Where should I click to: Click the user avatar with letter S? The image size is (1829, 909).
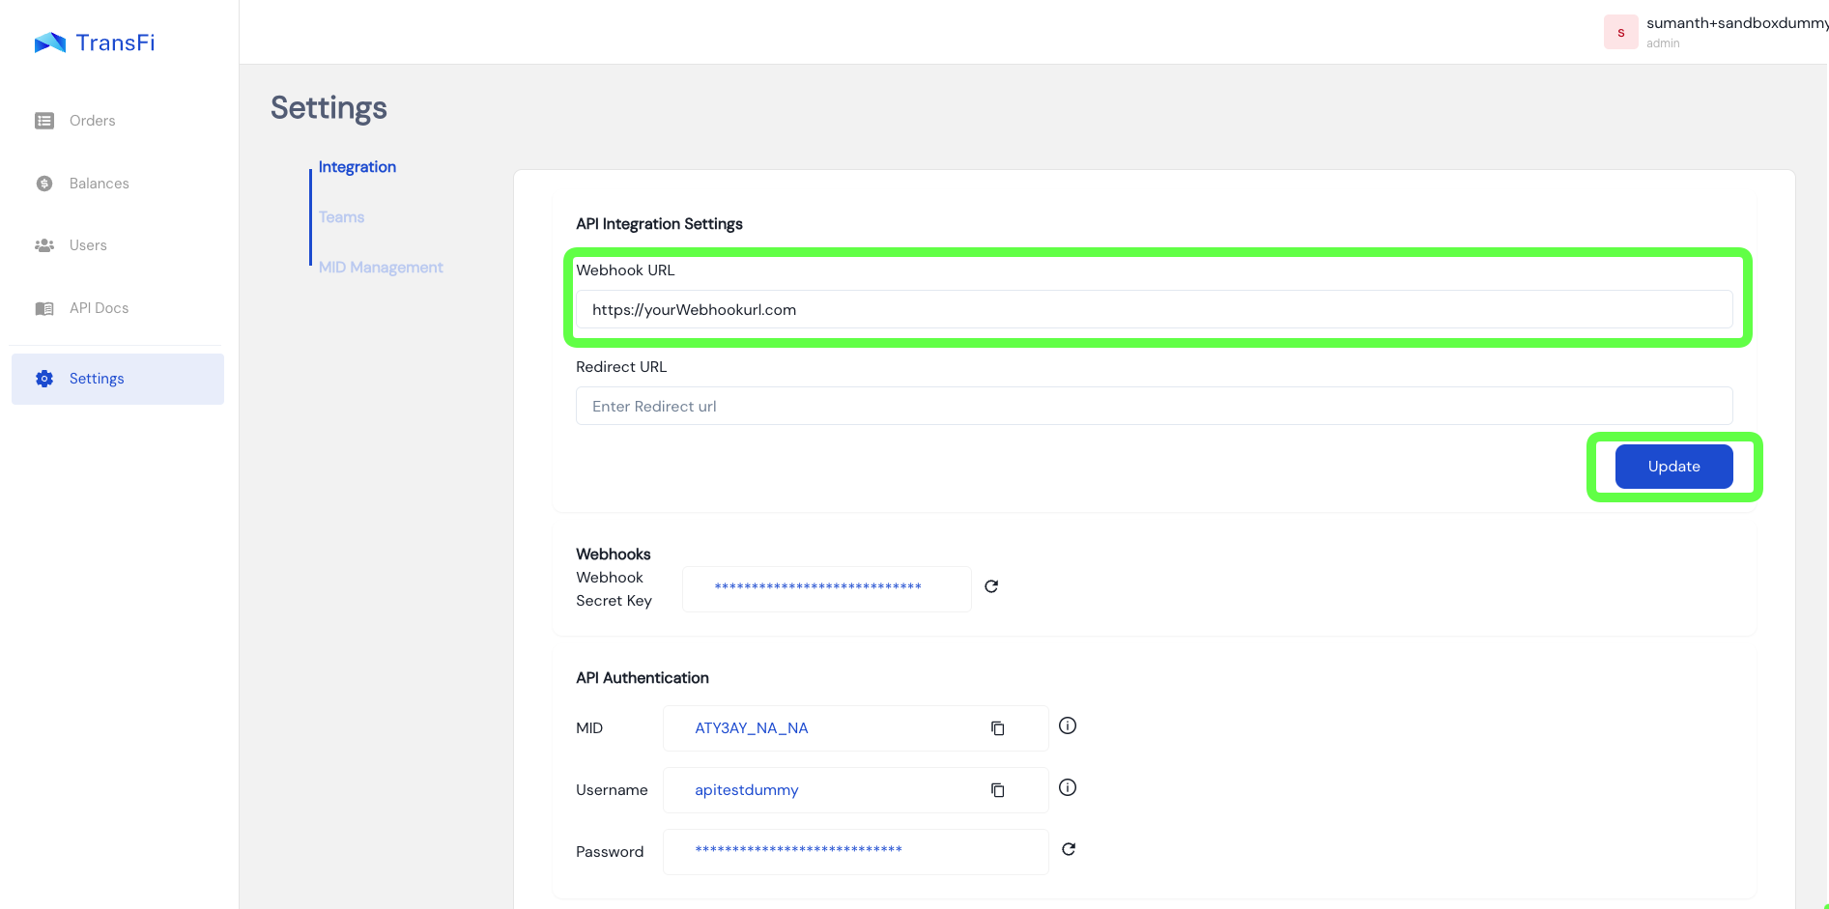pos(1621,33)
